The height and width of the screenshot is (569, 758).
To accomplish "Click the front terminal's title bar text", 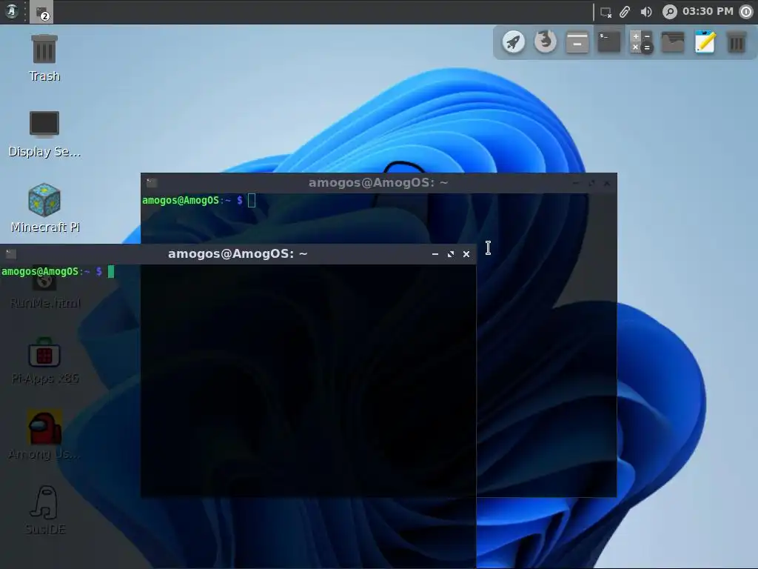I will point(238,253).
